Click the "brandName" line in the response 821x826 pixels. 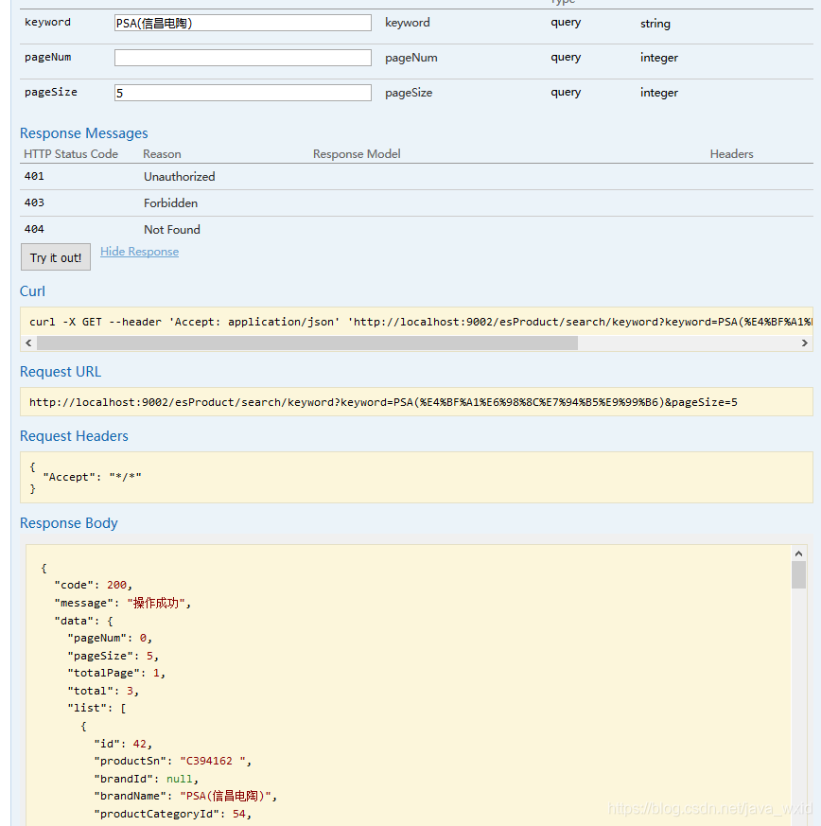click(x=186, y=796)
